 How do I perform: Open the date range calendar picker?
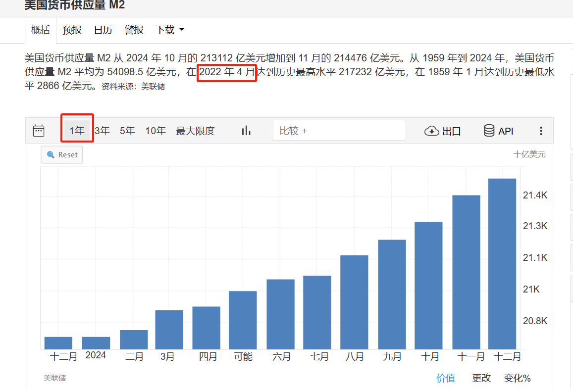[39, 130]
